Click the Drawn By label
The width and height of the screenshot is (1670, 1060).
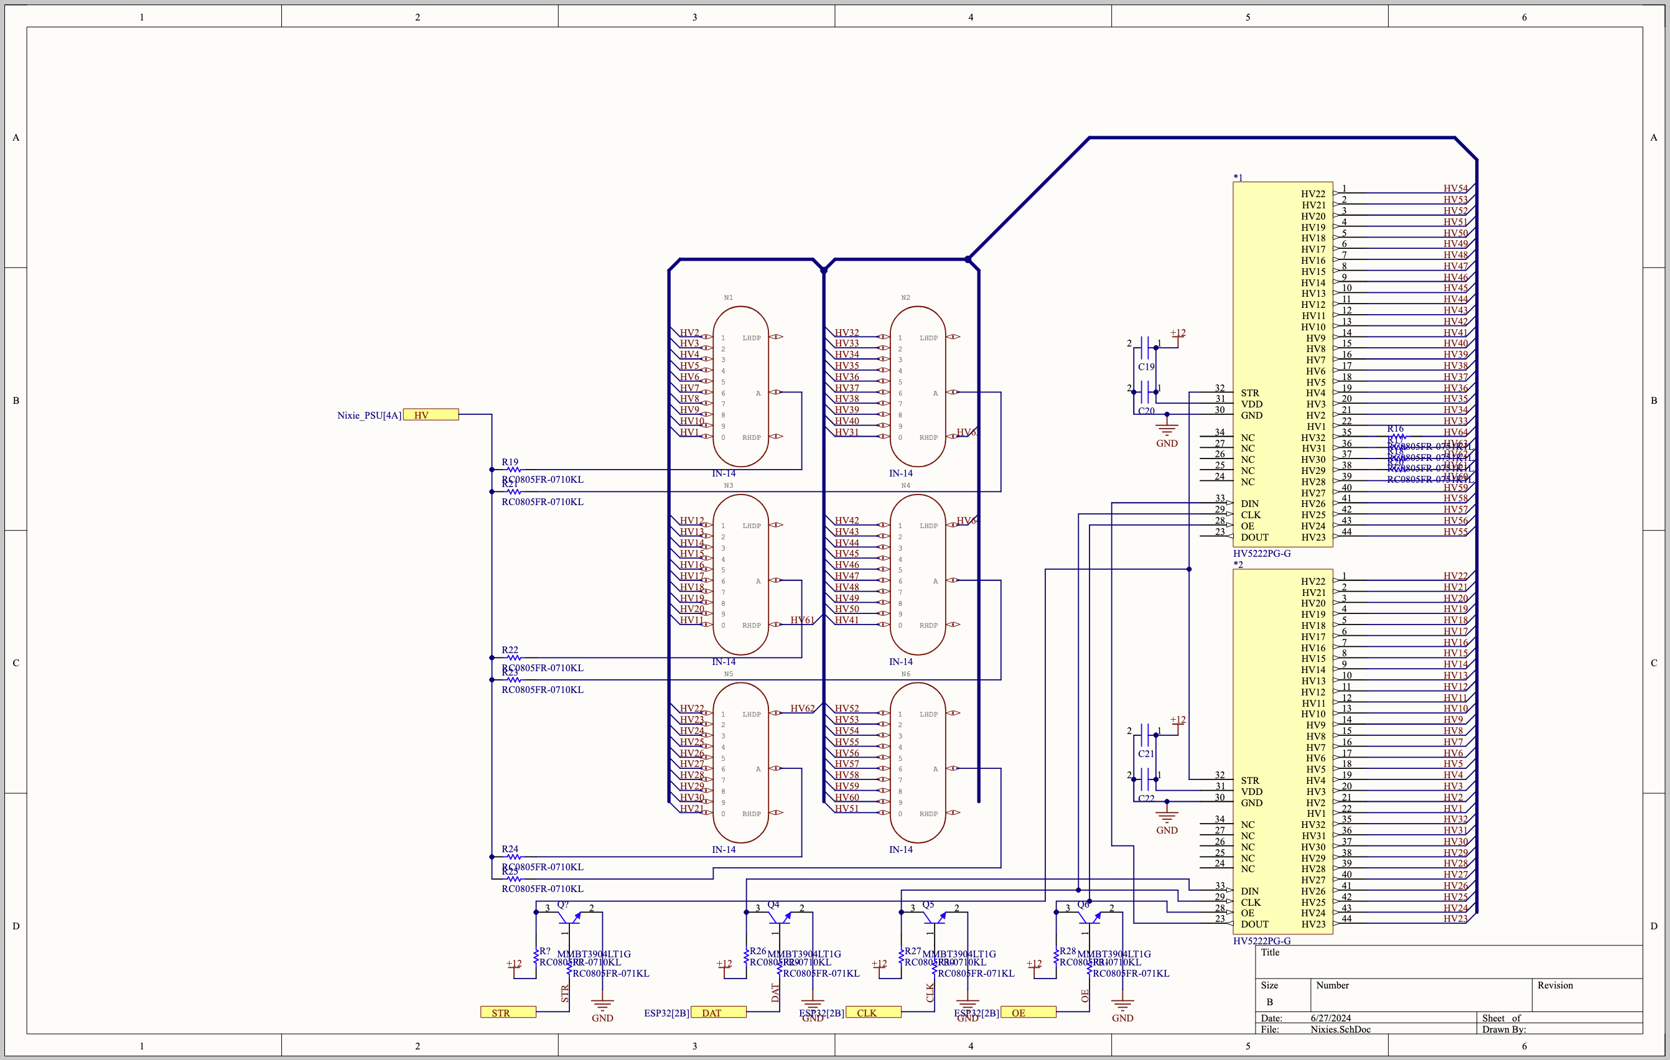(1503, 1030)
